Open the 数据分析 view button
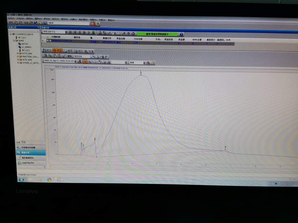Screen dimensions: 298x223 click(31, 152)
